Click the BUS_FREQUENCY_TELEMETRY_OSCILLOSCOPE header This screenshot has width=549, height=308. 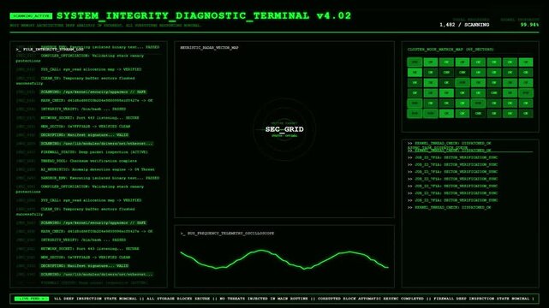pos(227,234)
